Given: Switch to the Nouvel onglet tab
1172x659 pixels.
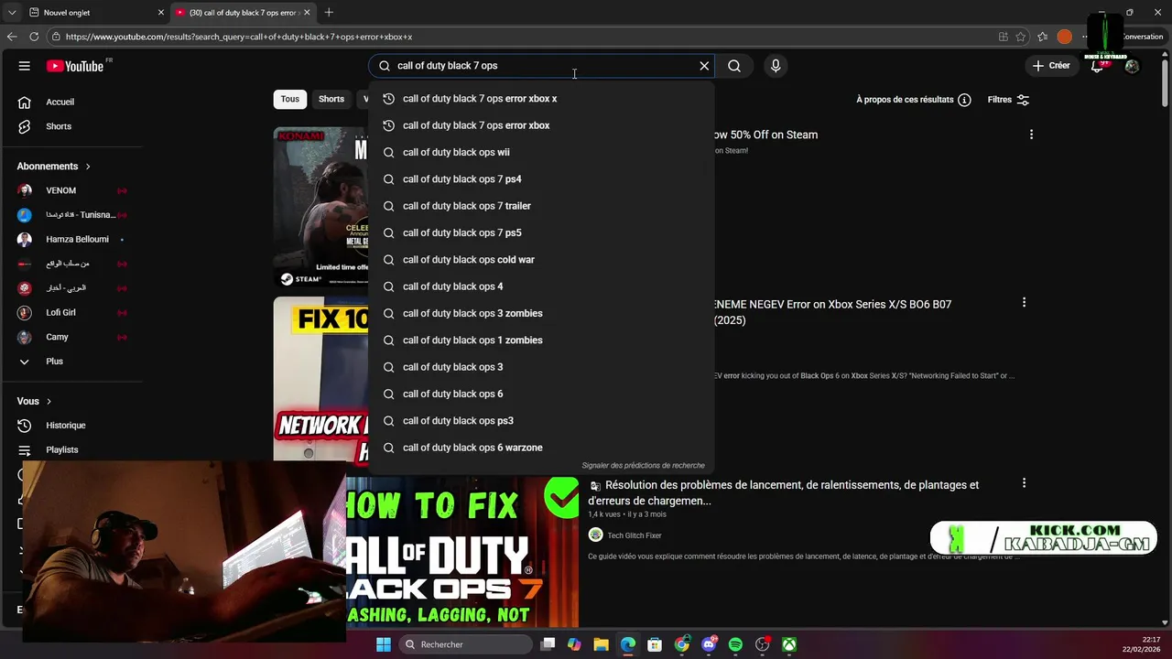Looking at the screenshot, I should click(94, 13).
